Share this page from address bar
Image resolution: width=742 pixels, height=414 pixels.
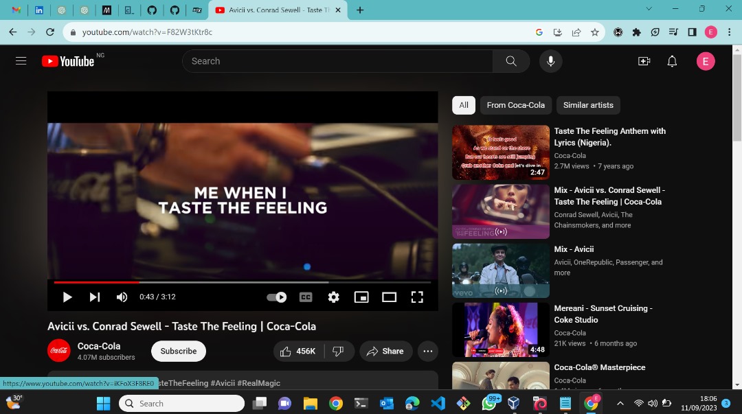576,32
